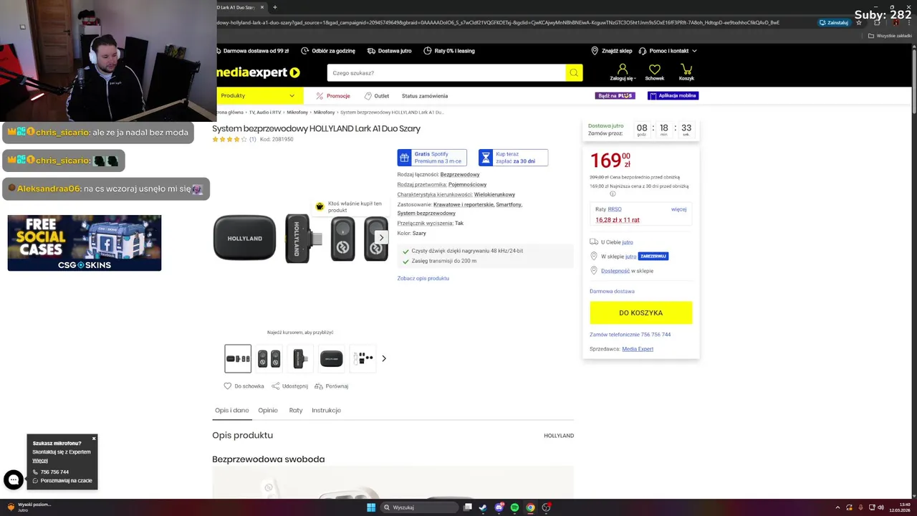Click the Outlet tag icon
Viewport: 917px width, 516px height.
click(368, 96)
